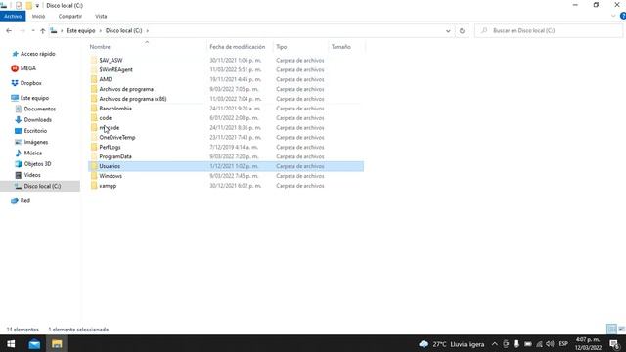
Task: Show hidden system tray icons chevron
Action: 494,344
